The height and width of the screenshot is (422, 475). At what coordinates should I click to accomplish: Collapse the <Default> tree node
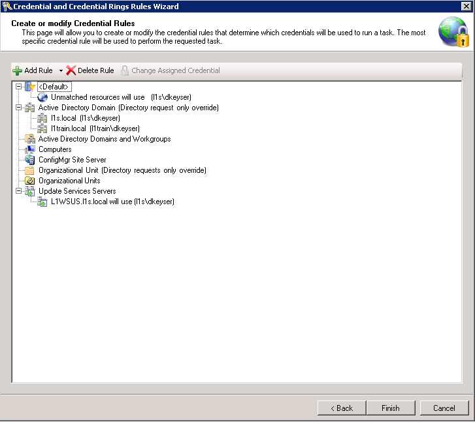18,87
